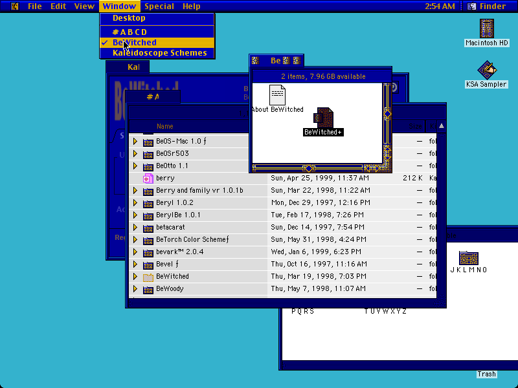The image size is (518, 388).
Task: Sort the list by the Name column
Action: click(165, 126)
